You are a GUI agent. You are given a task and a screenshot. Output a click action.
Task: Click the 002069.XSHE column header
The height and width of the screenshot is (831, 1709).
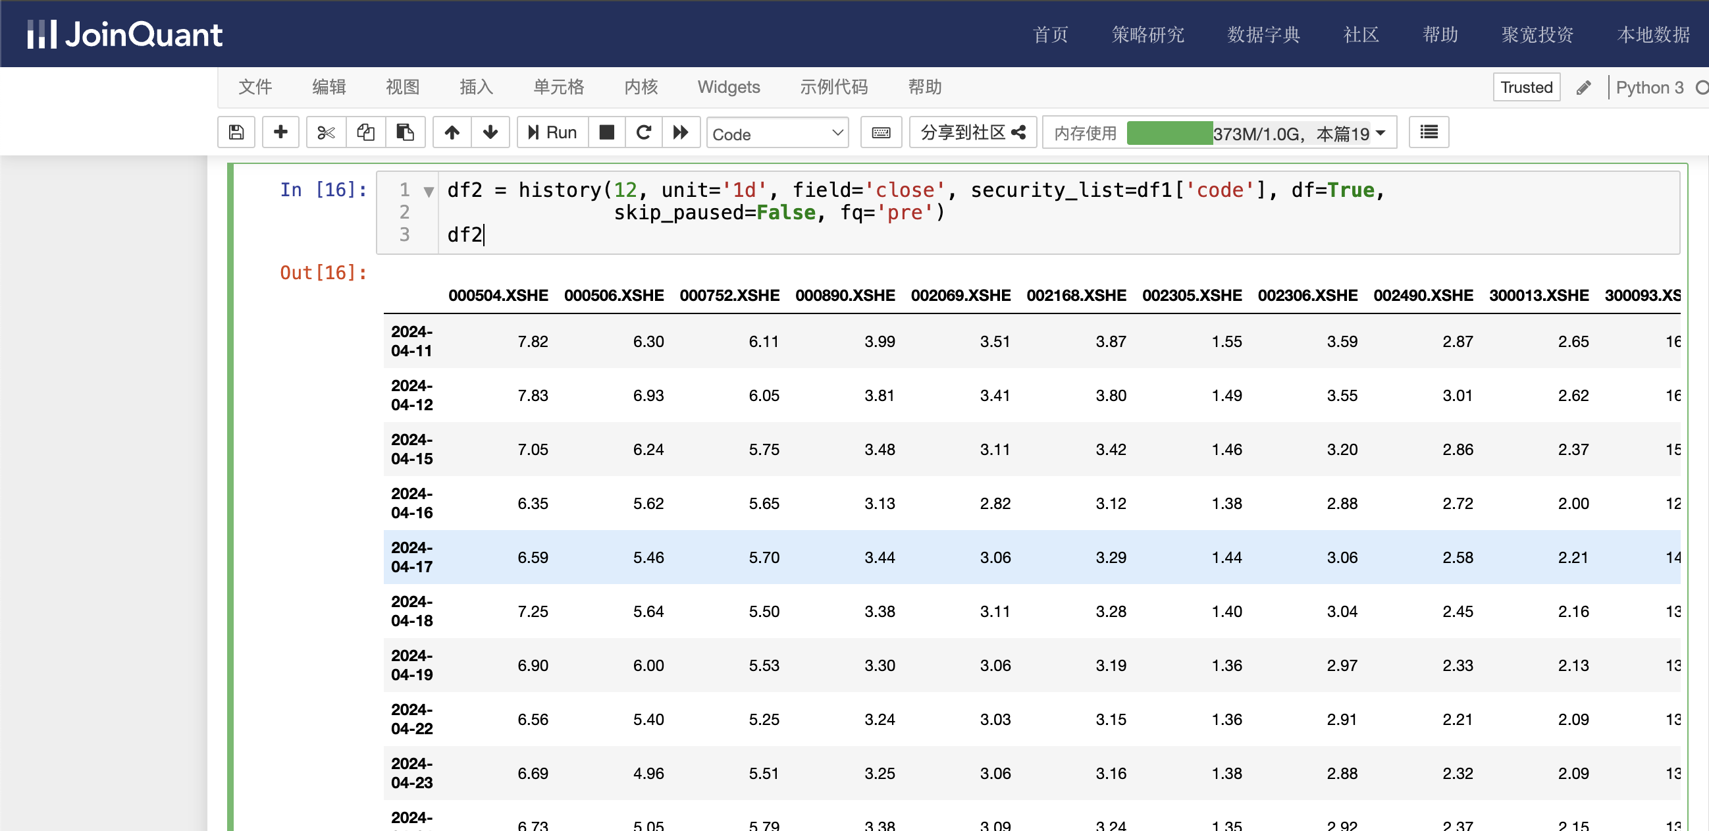click(x=960, y=296)
